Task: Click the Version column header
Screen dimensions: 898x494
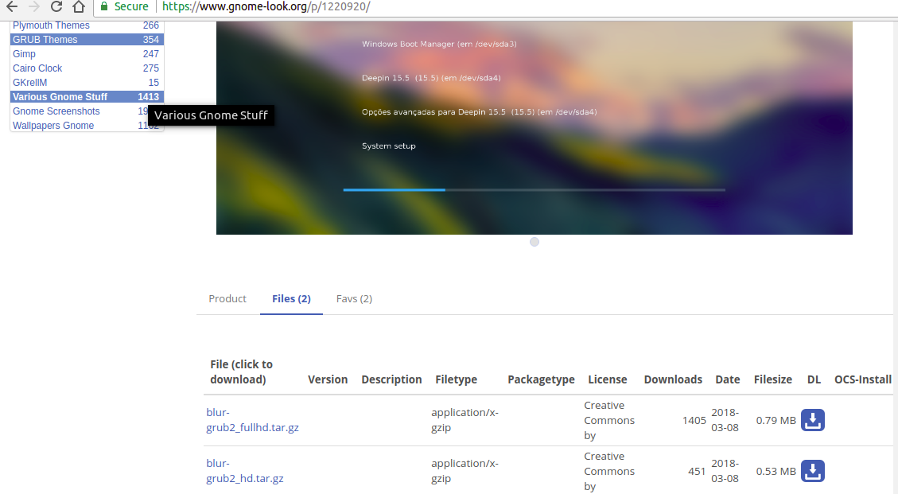Action: 328,379
